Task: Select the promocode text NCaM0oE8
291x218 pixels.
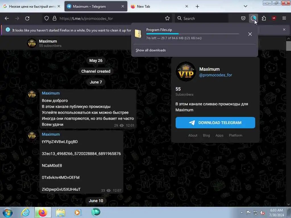Action: 52,165
